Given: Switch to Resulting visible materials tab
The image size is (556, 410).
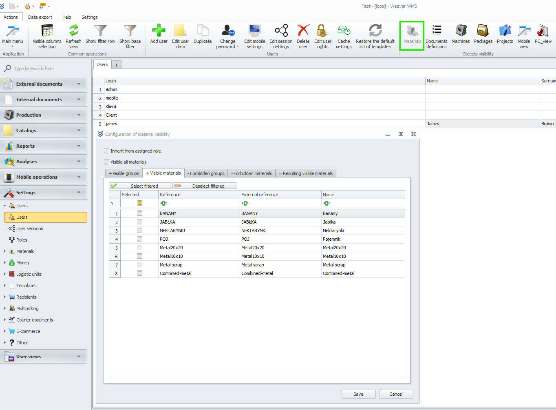Looking at the screenshot, I should point(306,173).
